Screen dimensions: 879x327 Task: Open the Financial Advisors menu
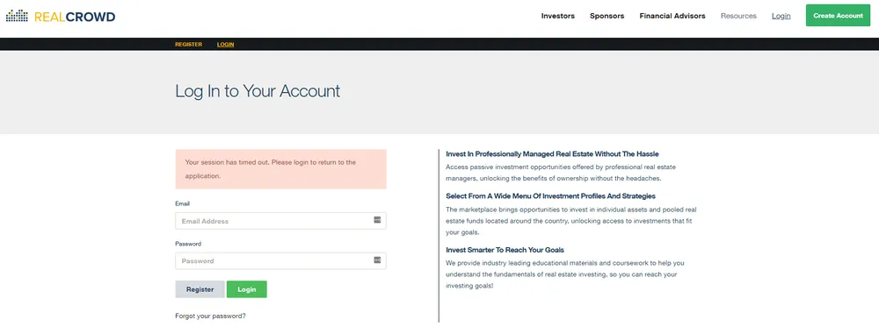pyautogui.click(x=672, y=16)
